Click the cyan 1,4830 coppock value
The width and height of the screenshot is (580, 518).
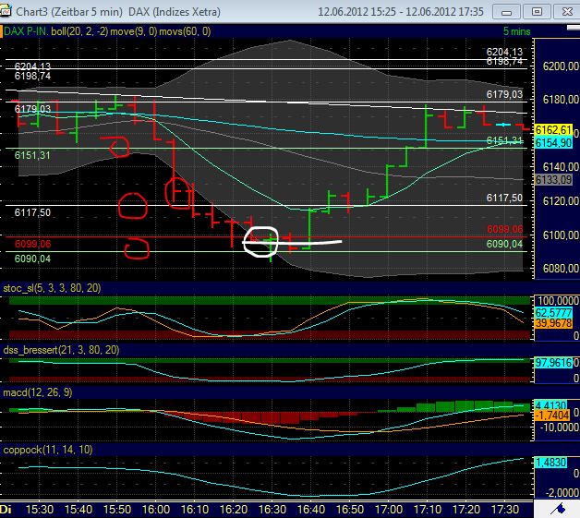(x=550, y=463)
